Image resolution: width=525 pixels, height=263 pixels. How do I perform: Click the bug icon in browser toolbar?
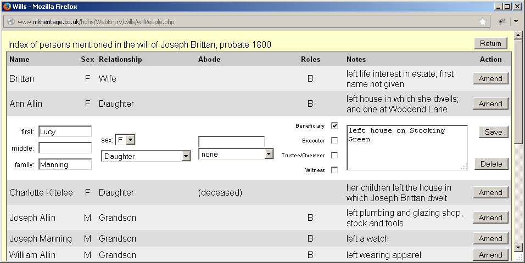point(502,22)
